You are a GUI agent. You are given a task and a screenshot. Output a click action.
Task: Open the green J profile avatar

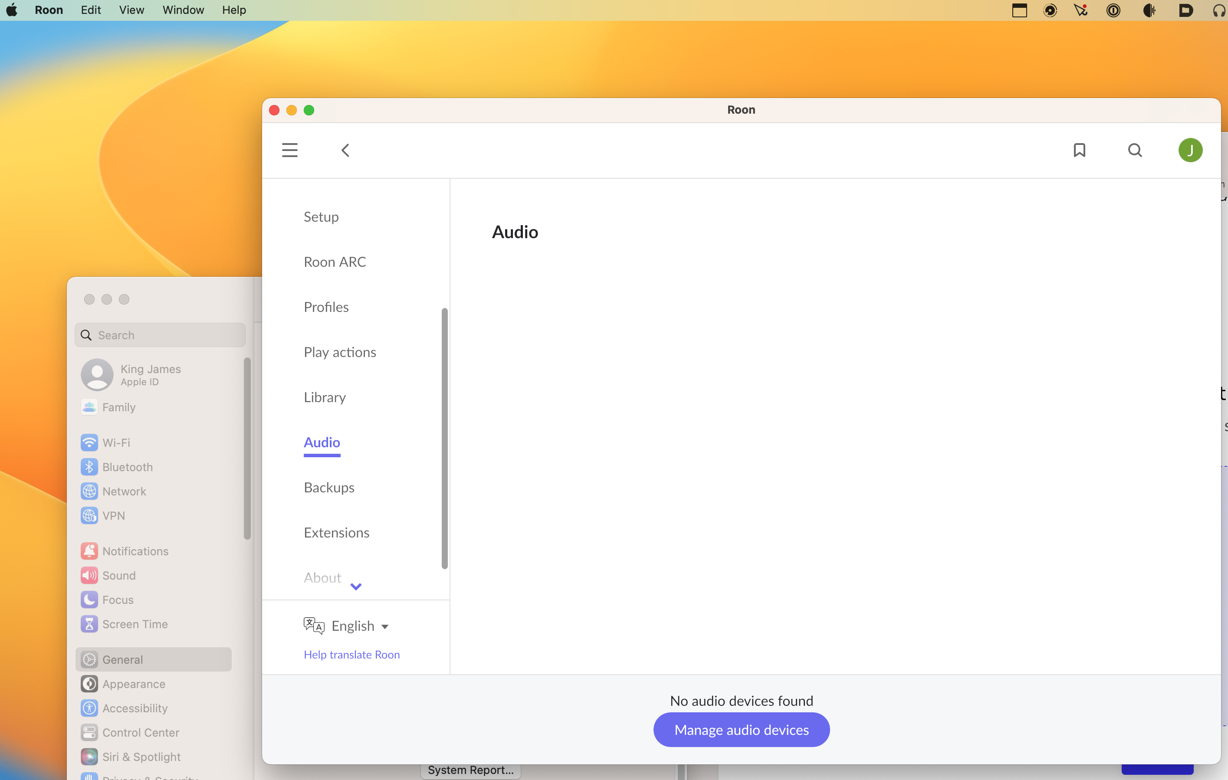pyautogui.click(x=1190, y=150)
